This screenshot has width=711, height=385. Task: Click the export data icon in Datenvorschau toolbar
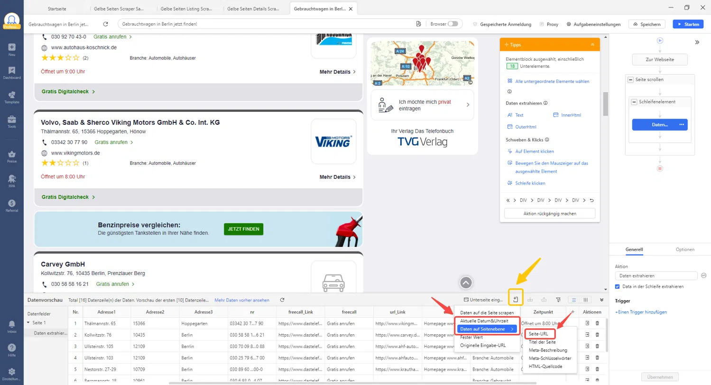[x=544, y=300]
